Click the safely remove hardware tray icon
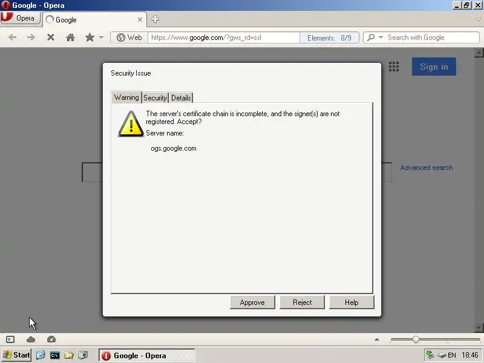The width and height of the screenshot is (484, 363). click(x=442, y=355)
